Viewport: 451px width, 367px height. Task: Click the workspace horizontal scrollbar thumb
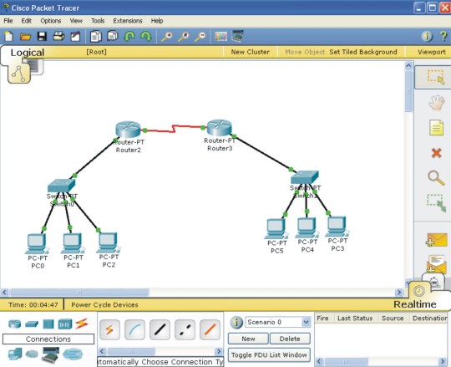(79, 293)
